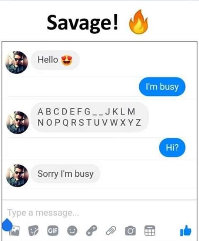The image size is (199, 241).
Task: Open the photo gallery icon
Action: click(15, 231)
